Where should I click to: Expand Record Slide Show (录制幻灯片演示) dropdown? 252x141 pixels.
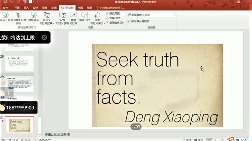coord(97,23)
